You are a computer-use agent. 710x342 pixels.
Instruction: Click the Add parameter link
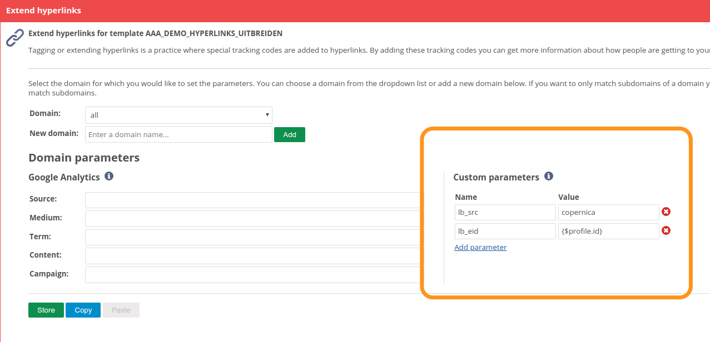pyautogui.click(x=480, y=247)
